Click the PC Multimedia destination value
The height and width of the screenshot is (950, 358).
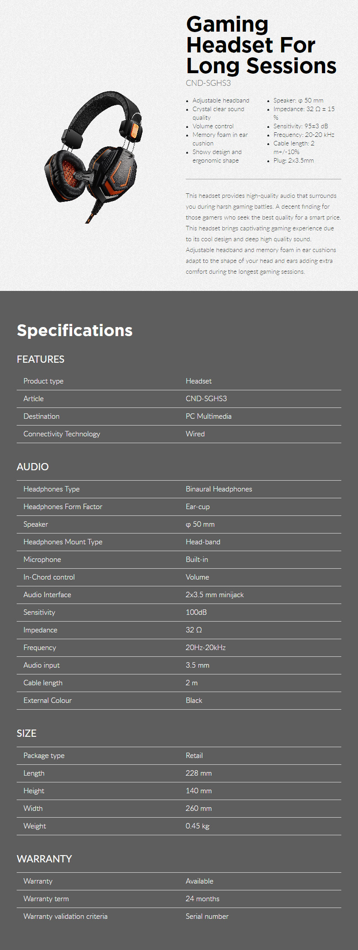coord(208,417)
